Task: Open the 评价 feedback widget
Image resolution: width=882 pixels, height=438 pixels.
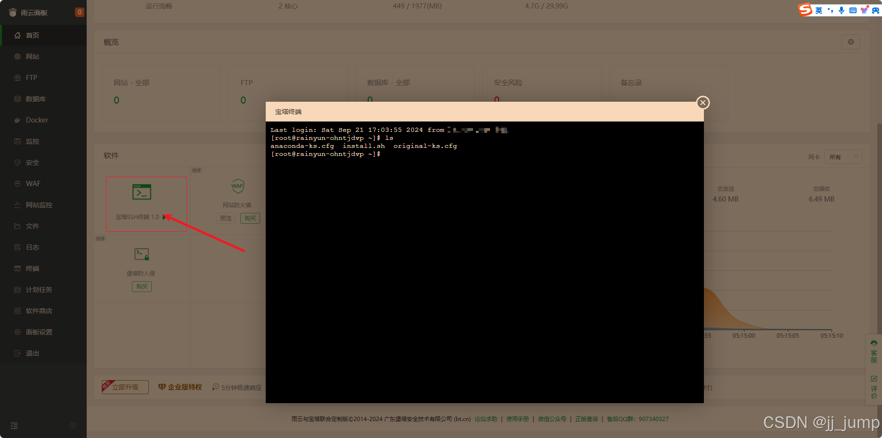Action: [874, 387]
